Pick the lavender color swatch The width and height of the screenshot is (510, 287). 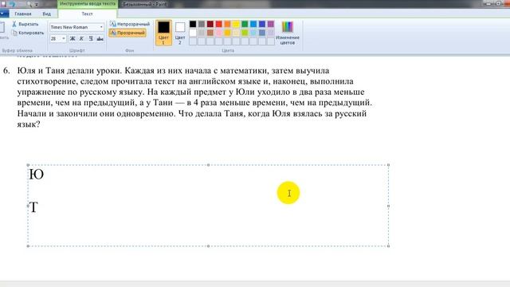point(271,33)
